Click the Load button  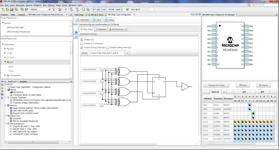coord(109,20)
